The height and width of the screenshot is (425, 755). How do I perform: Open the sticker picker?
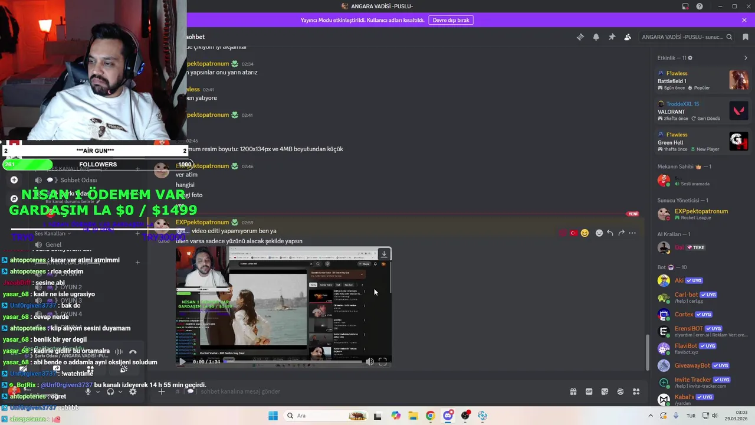click(605, 391)
